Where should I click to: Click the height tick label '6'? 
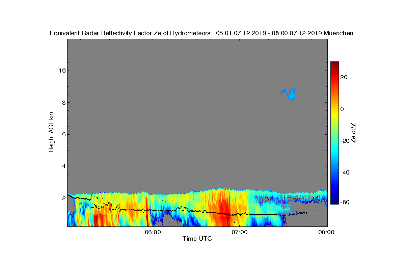63,134
